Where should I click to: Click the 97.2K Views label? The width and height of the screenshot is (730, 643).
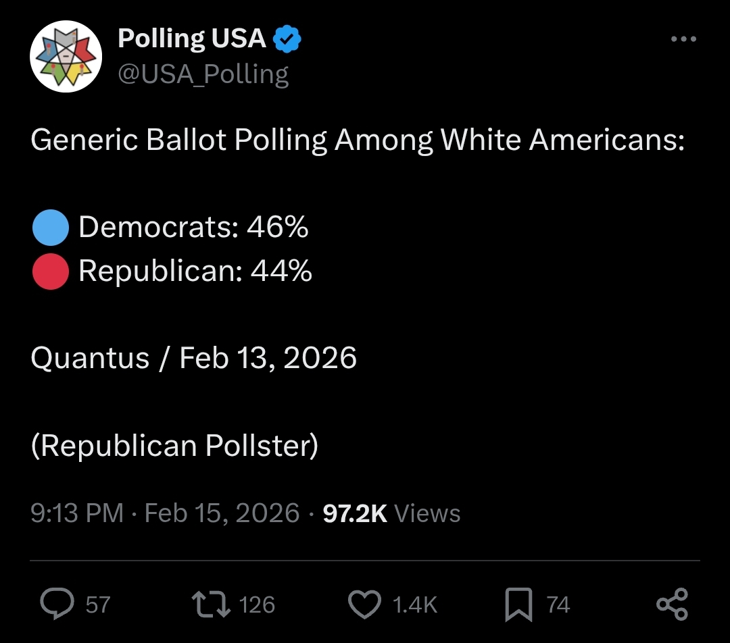(391, 513)
